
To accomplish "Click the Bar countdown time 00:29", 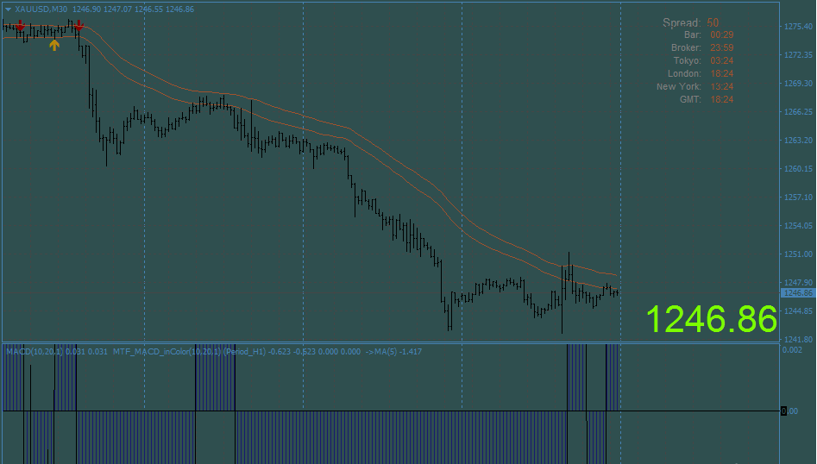I will [x=721, y=34].
